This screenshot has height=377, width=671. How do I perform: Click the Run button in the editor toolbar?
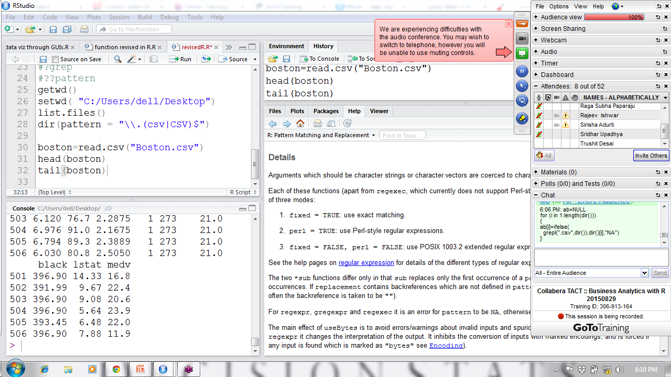click(180, 59)
